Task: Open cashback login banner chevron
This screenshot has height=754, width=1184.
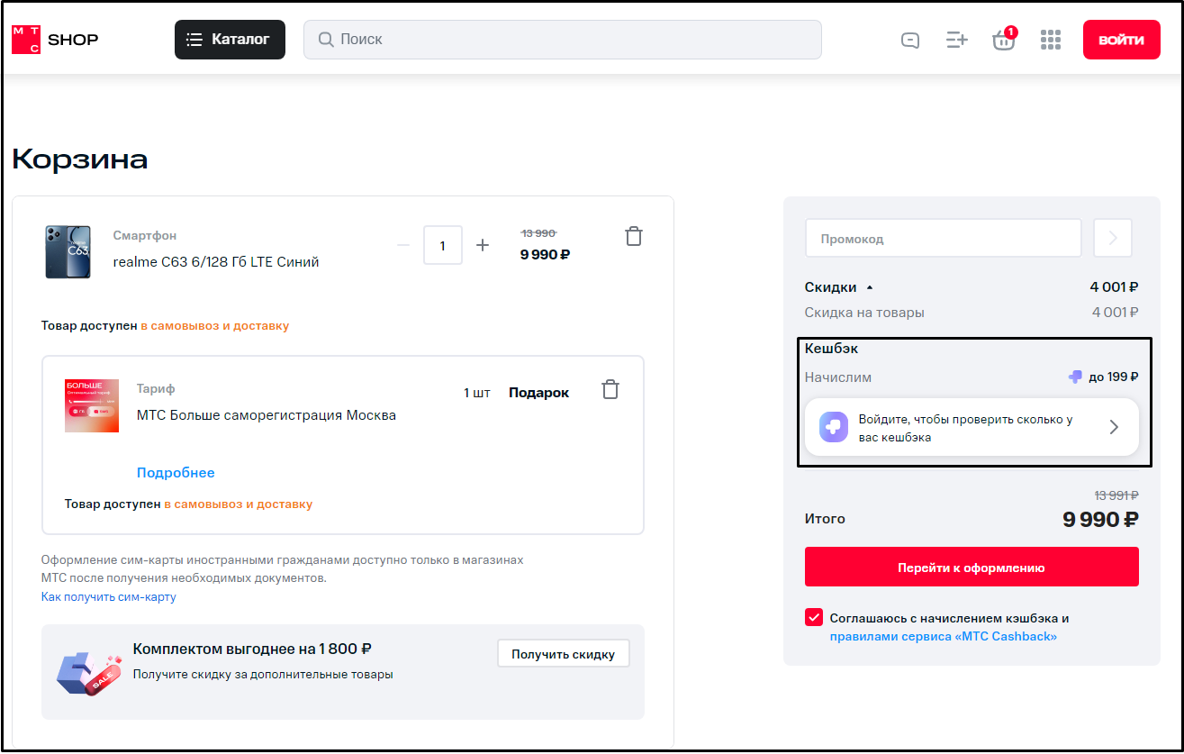Action: pos(1114,427)
